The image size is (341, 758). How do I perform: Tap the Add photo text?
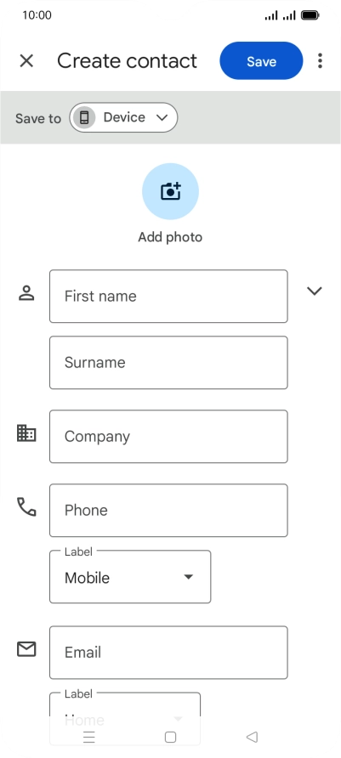point(170,237)
